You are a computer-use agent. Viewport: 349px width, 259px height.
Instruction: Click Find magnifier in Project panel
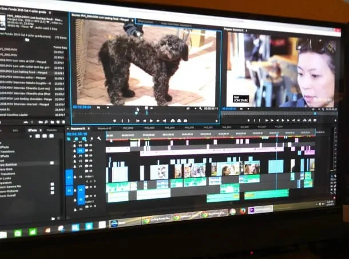tap(46, 122)
